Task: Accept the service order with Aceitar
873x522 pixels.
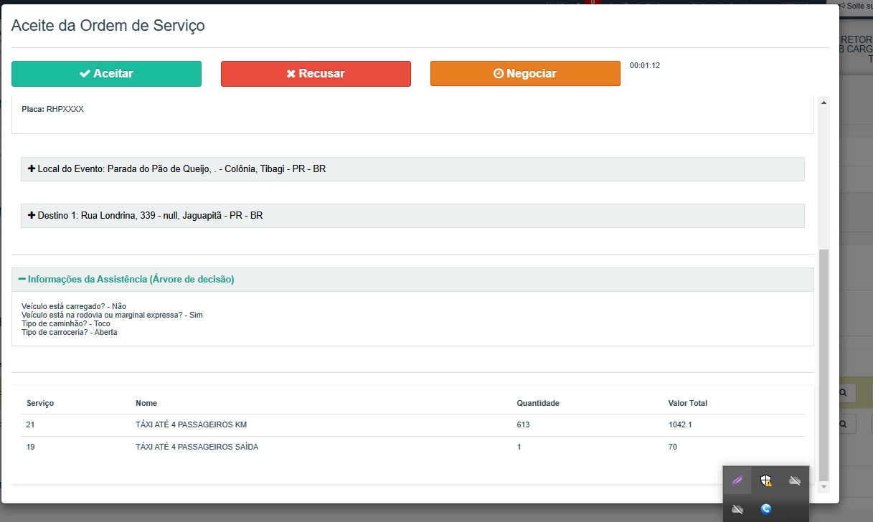Action: pos(106,74)
